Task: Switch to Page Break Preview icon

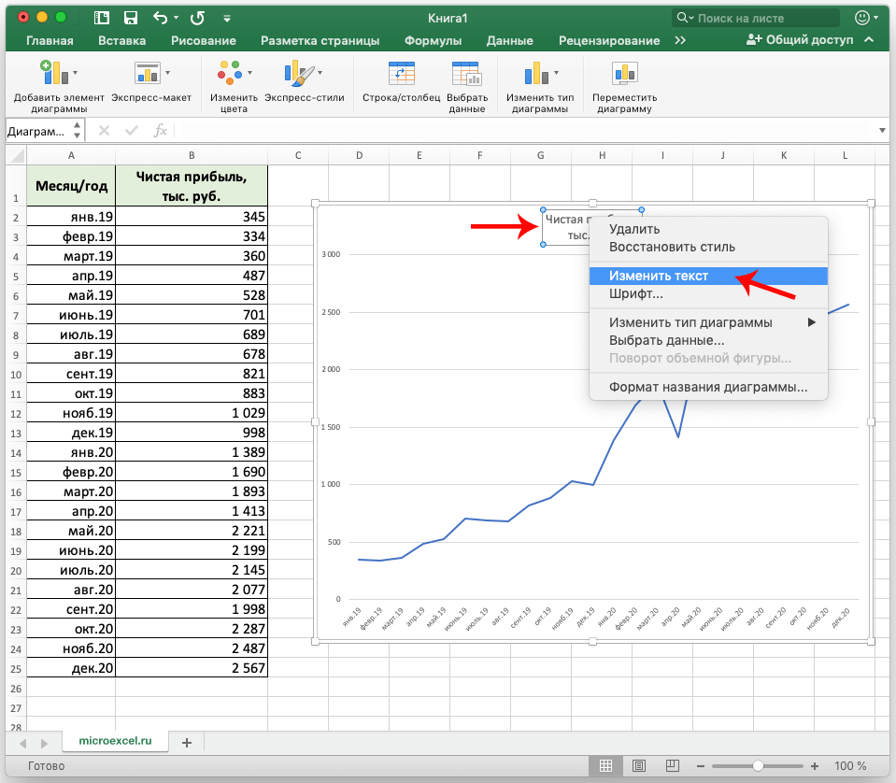Action: coord(673,765)
